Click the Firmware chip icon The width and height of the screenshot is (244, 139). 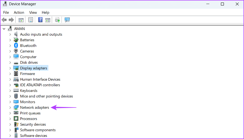(x=16, y=74)
